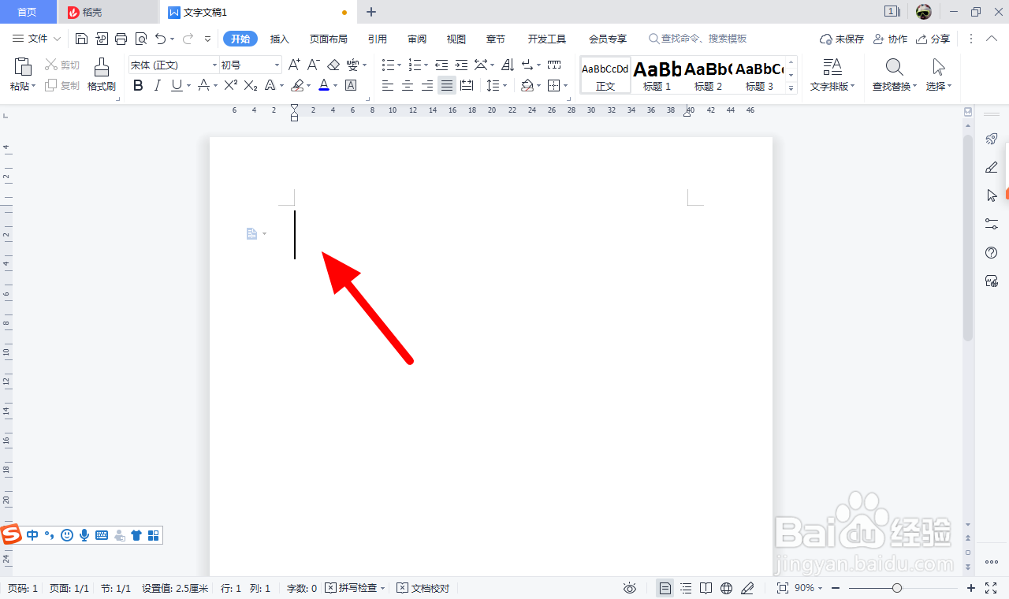Screen dimensions: 1009x599
Task: Switch to the Review tab
Action: 417,39
